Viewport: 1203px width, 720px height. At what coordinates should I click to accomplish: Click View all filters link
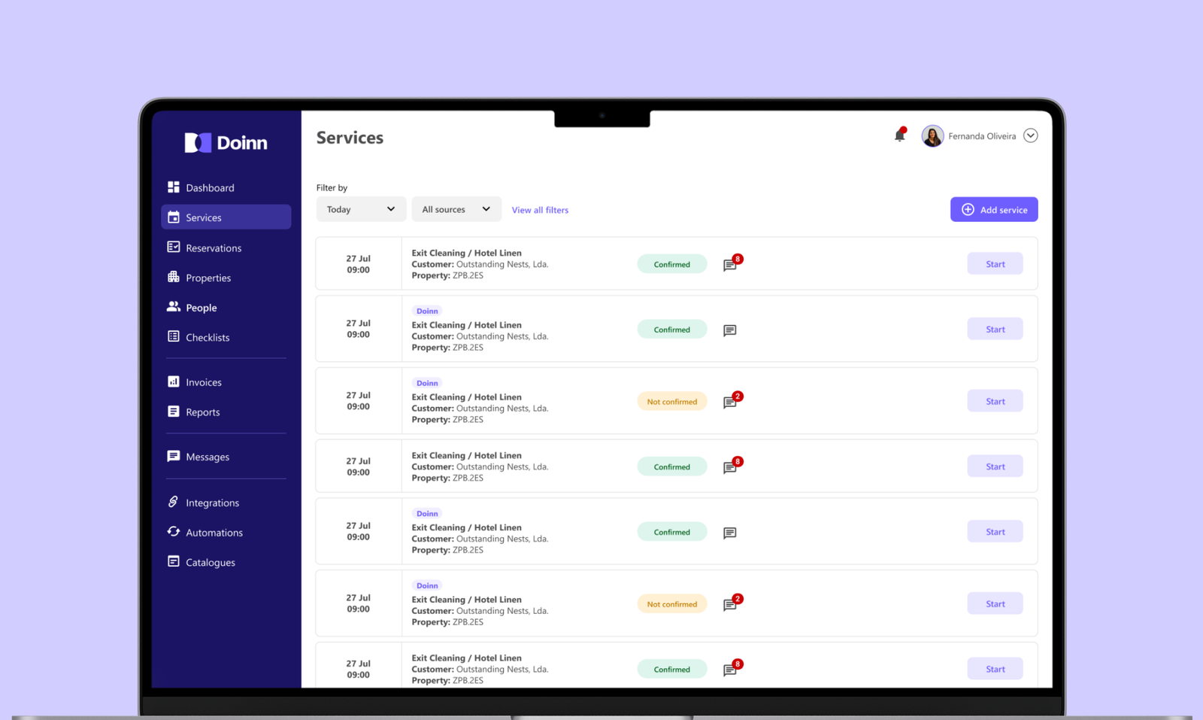[x=540, y=210]
